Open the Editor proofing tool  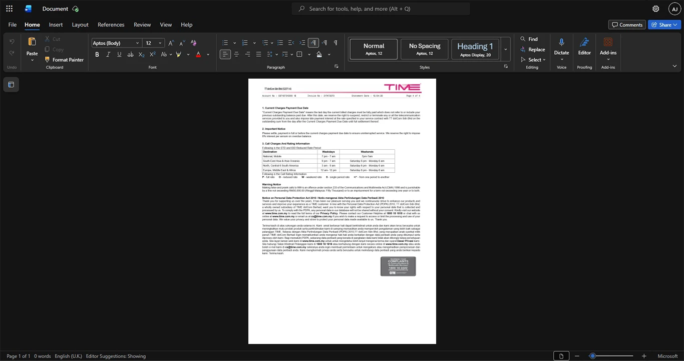click(584, 47)
